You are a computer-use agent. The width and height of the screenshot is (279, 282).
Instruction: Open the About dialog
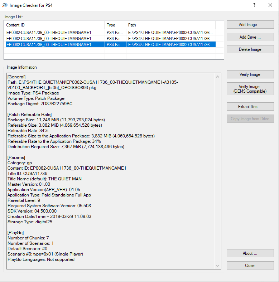point(250,253)
